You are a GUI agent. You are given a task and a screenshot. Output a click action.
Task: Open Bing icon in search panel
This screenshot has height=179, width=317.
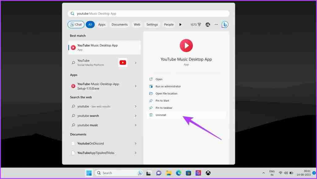click(x=225, y=24)
